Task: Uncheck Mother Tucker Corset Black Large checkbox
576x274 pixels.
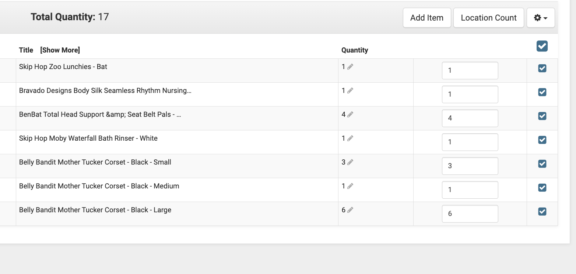Action: [542, 212]
